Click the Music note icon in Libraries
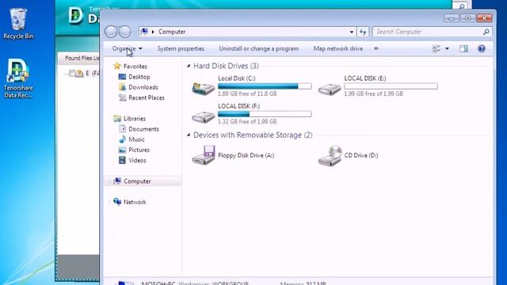The width and height of the screenshot is (507, 285). (x=122, y=139)
